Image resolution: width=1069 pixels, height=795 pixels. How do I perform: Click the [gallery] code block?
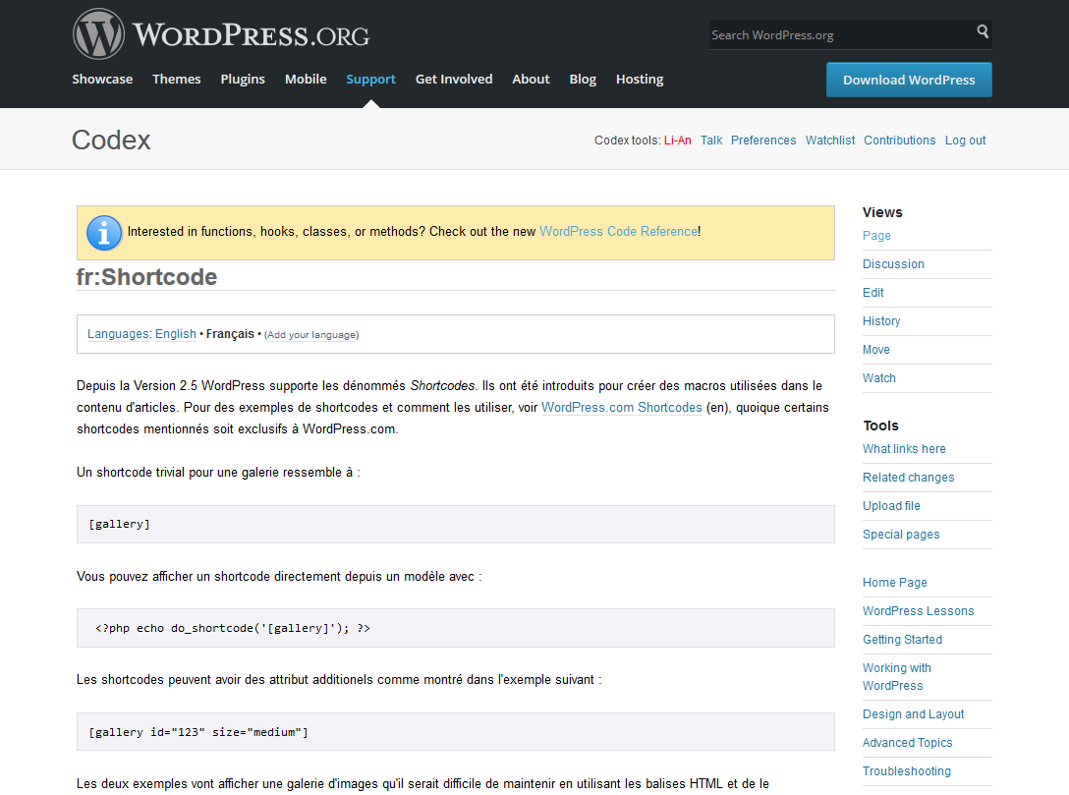[x=456, y=525]
